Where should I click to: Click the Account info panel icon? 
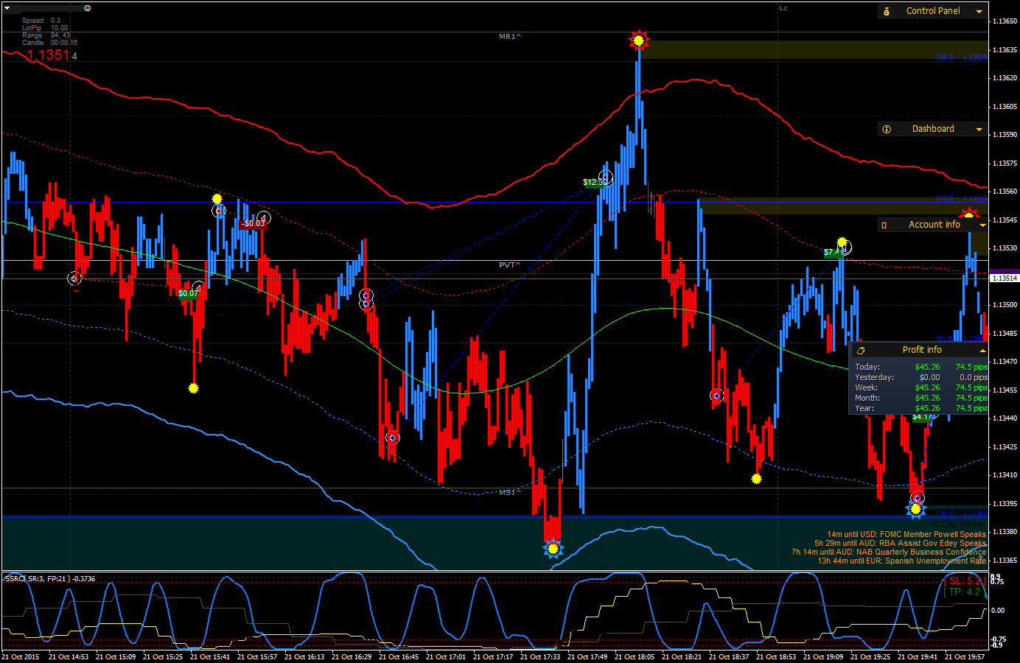pyautogui.click(x=884, y=225)
